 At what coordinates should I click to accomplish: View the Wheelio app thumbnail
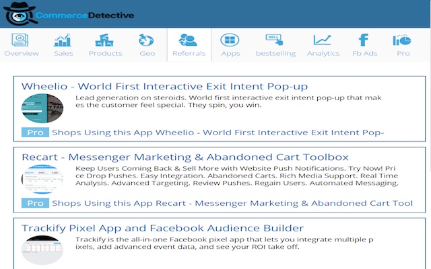pyautogui.click(x=42, y=108)
